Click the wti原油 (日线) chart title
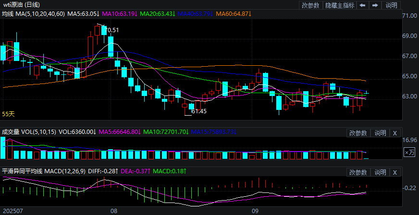This screenshot has width=419, height=215. (x=23, y=5)
